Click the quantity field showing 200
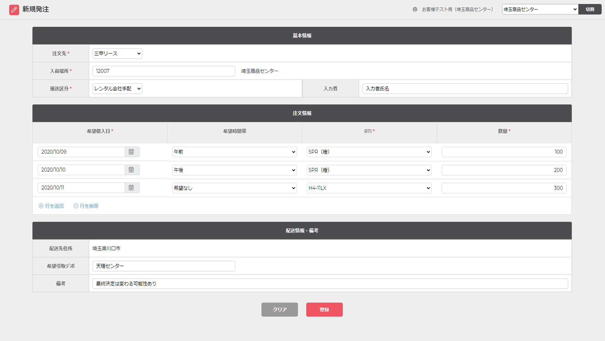 (504, 170)
